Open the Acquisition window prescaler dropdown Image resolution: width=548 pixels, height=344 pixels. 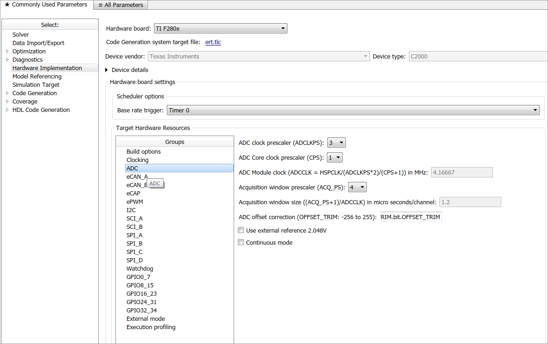pos(357,188)
